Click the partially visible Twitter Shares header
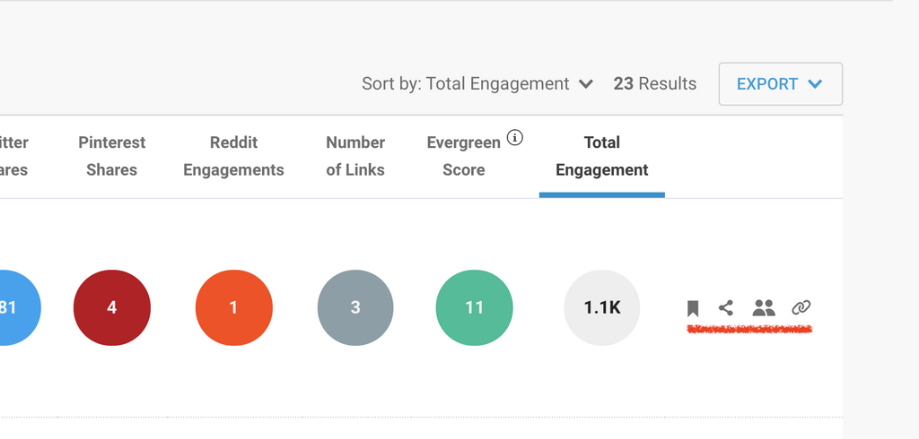Viewport: 919px width, 439px height. (14, 156)
